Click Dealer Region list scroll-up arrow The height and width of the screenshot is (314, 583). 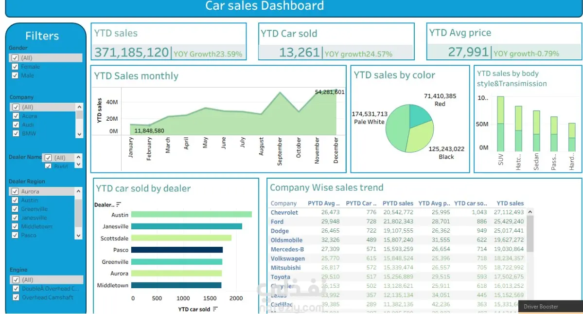78,191
